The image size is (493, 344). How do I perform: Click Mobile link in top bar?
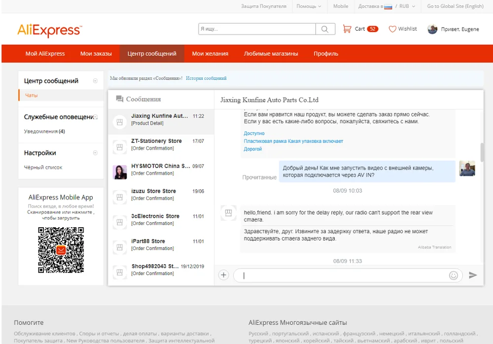[x=341, y=6]
